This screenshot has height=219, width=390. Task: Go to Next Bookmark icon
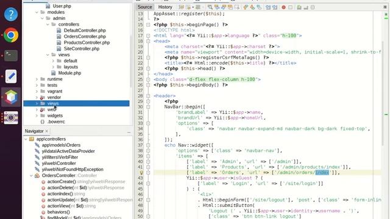252,7
